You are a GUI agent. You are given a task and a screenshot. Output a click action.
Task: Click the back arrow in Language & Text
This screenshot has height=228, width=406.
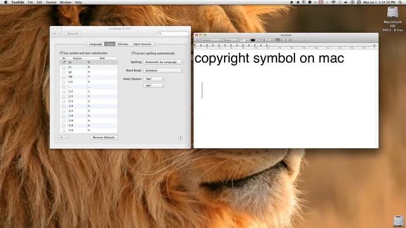coord(55,34)
